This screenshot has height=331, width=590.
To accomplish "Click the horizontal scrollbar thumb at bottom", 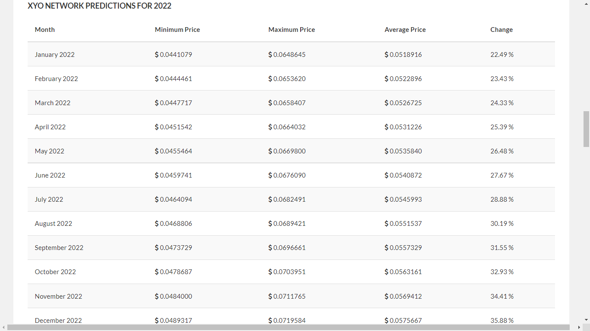I will pos(288,328).
